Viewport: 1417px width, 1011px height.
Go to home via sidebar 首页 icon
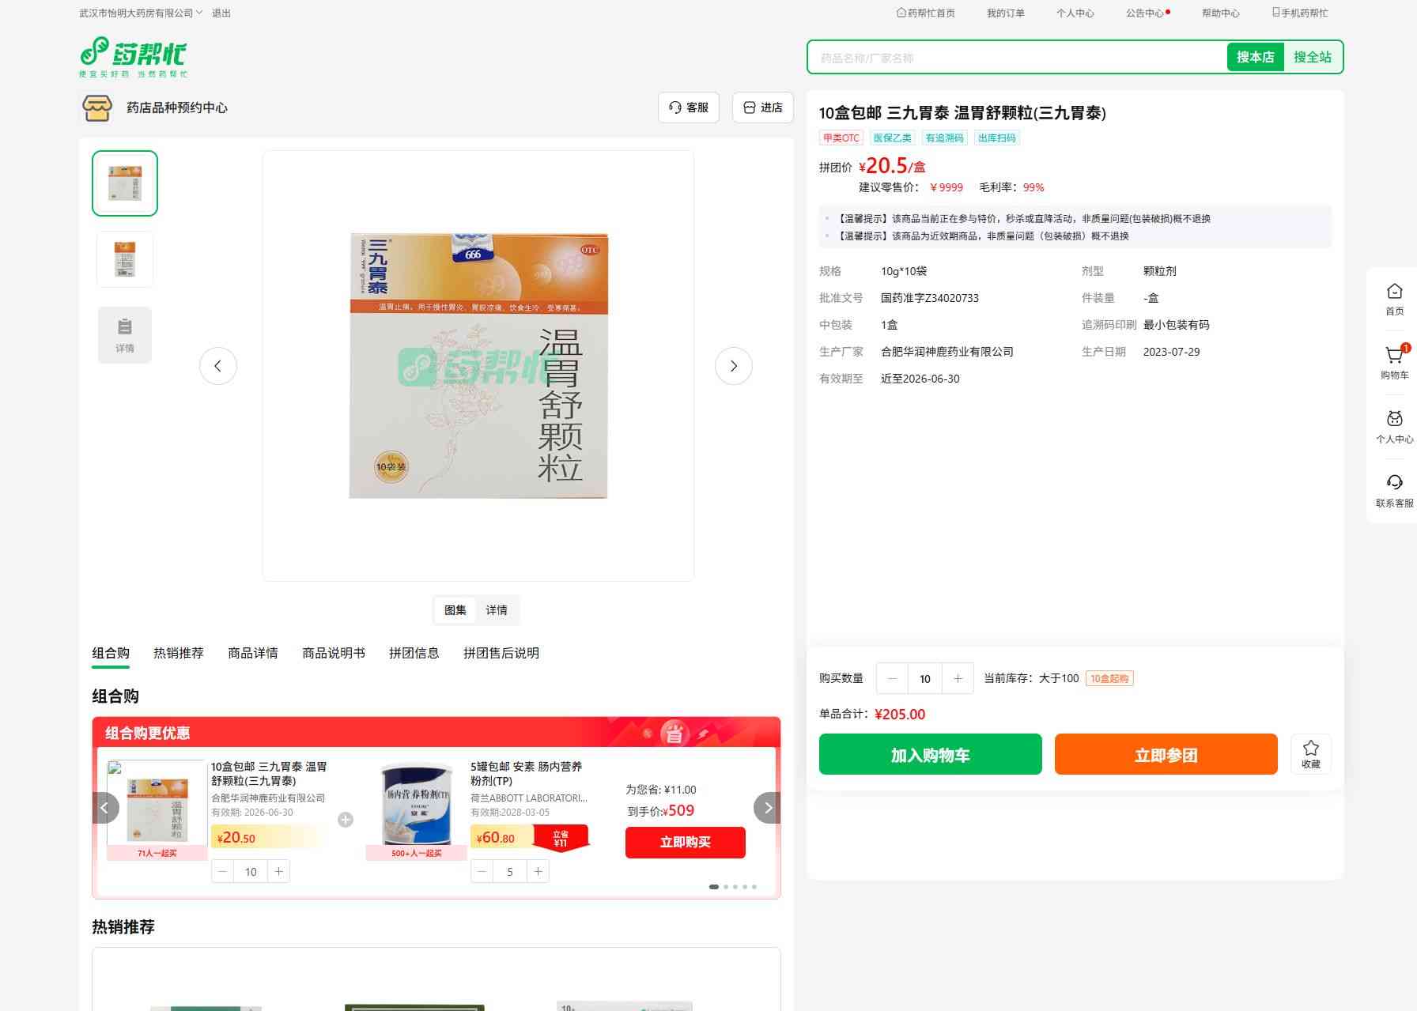[1394, 299]
